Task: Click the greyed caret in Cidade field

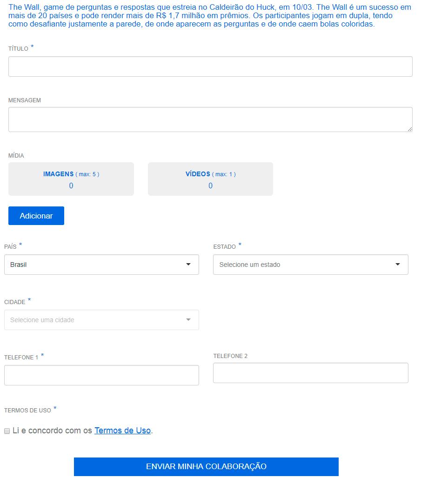Action: (x=188, y=320)
